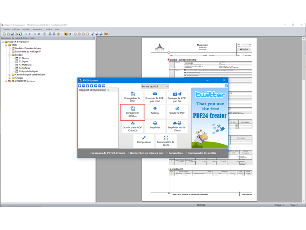This screenshot has width=306, height=230.
Task: Open the Modifier menu
Action: point(26,29)
